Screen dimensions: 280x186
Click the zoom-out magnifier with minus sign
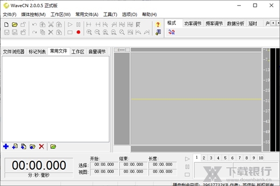98,32
